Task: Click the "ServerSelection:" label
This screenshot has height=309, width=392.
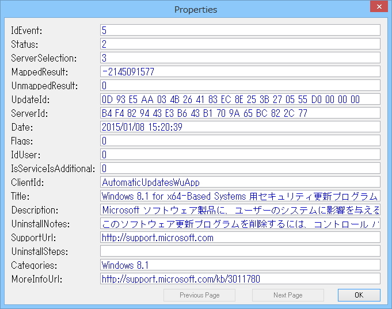Action: pyautogui.click(x=44, y=58)
